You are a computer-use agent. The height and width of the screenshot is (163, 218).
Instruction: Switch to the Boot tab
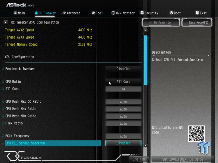(175, 13)
